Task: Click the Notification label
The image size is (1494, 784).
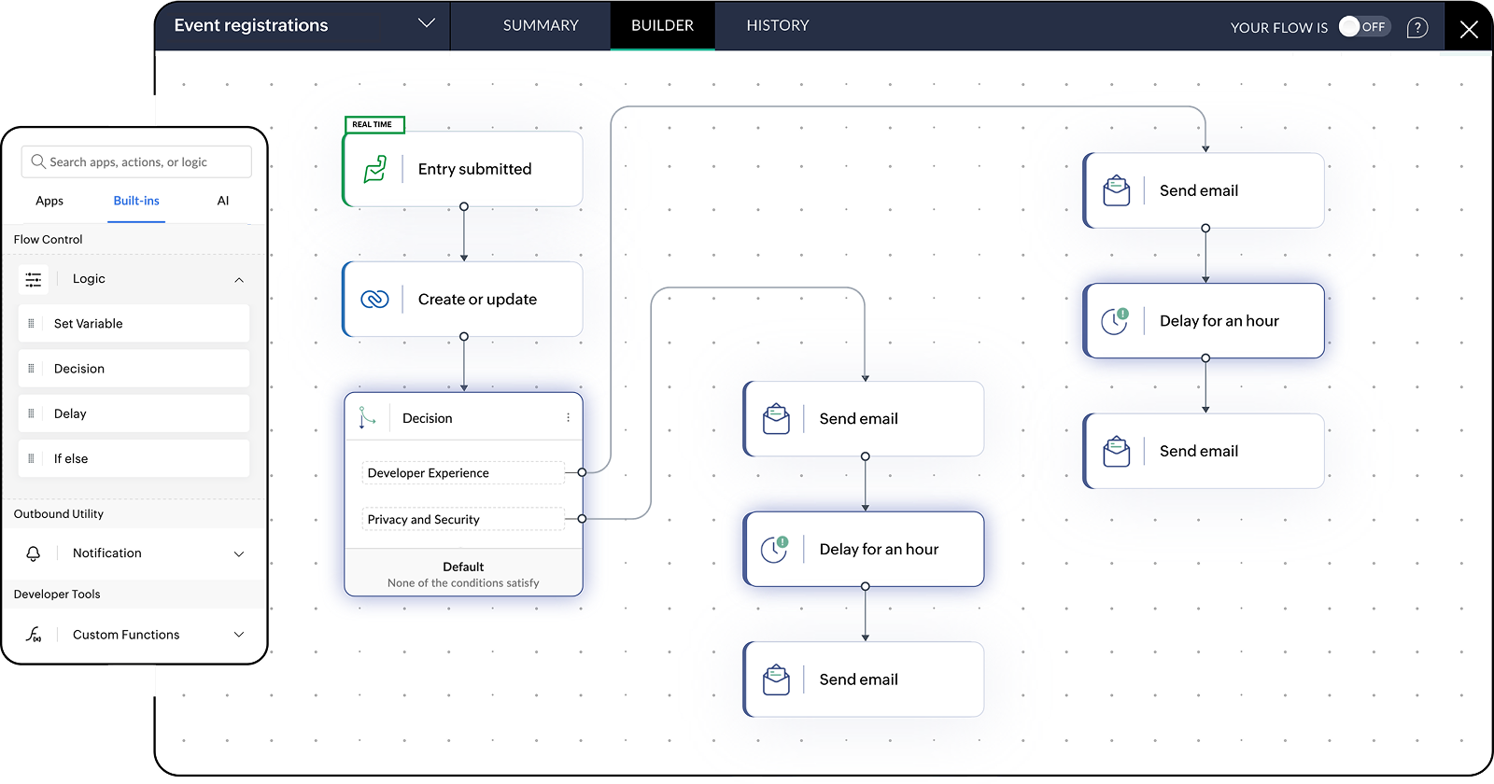Action: pyautogui.click(x=107, y=553)
